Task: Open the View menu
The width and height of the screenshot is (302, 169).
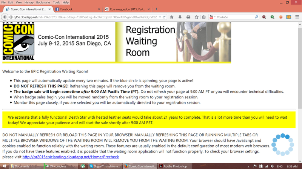Action: [18, 3]
